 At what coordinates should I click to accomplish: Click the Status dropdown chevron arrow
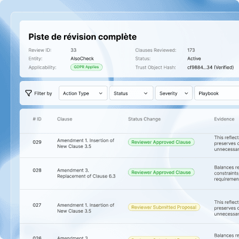pyautogui.click(x=146, y=93)
